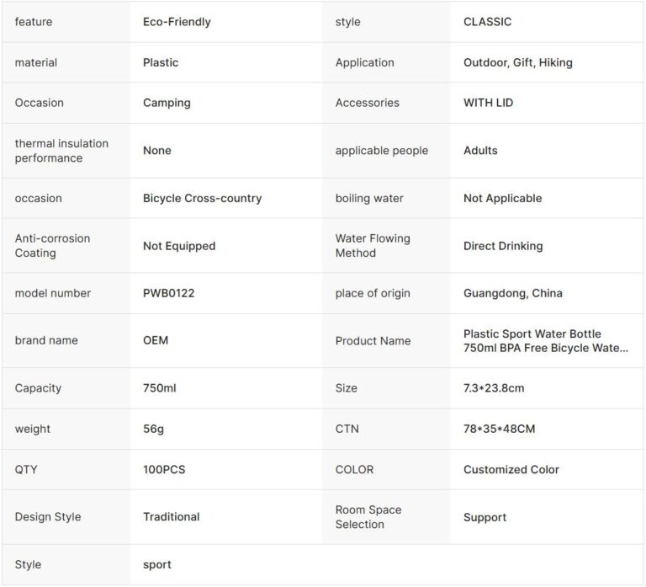This screenshot has height=587, width=646.
Task: Select the Room Space Selection label
Action: click(x=368, y=517)
